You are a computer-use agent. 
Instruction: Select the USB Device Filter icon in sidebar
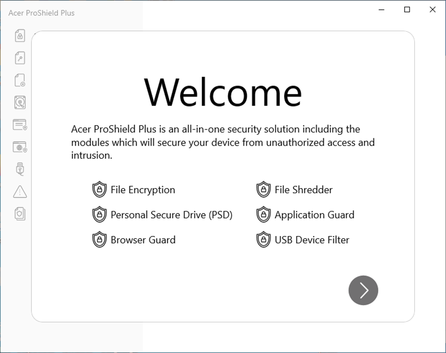tap(19, 169)
